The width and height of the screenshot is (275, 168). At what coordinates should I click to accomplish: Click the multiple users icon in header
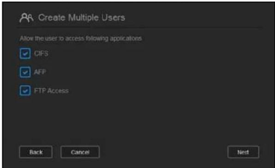point(26,18)
